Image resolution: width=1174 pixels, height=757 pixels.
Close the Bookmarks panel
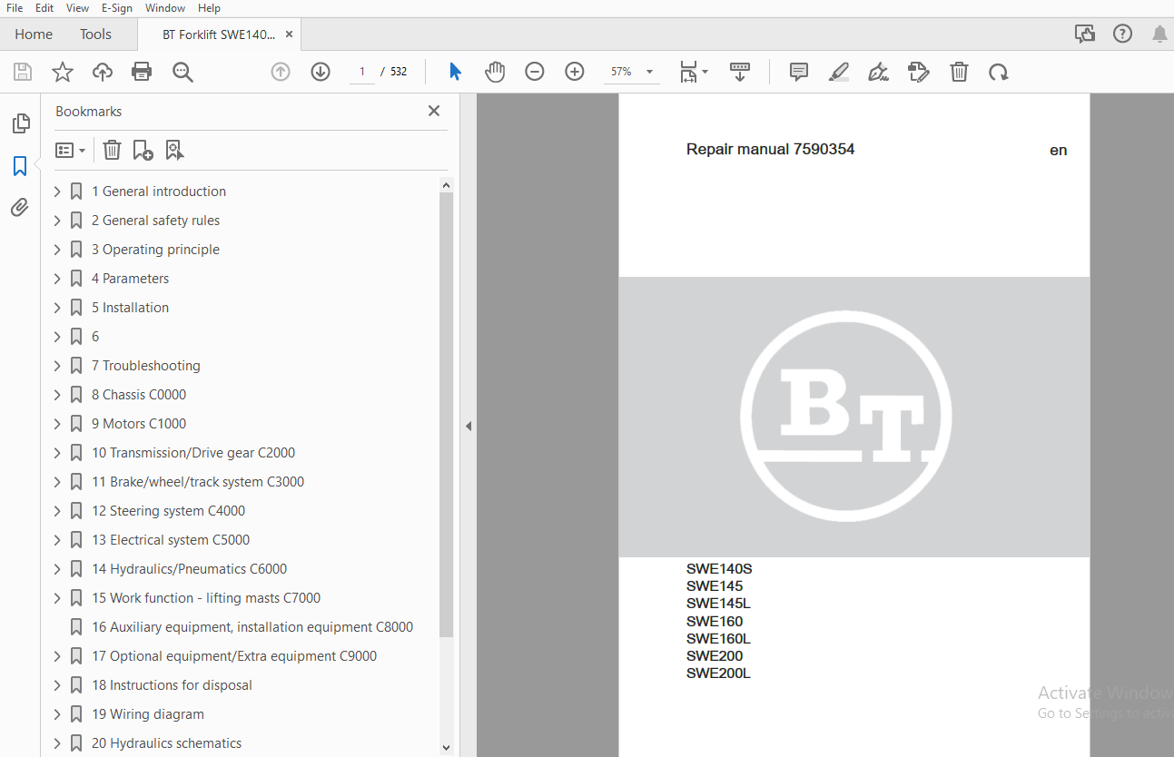click(434, 111)
